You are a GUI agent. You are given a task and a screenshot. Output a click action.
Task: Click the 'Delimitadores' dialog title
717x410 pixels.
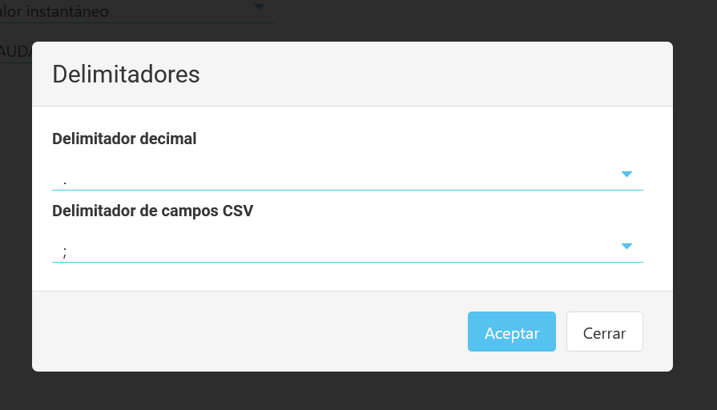(126, 74)
